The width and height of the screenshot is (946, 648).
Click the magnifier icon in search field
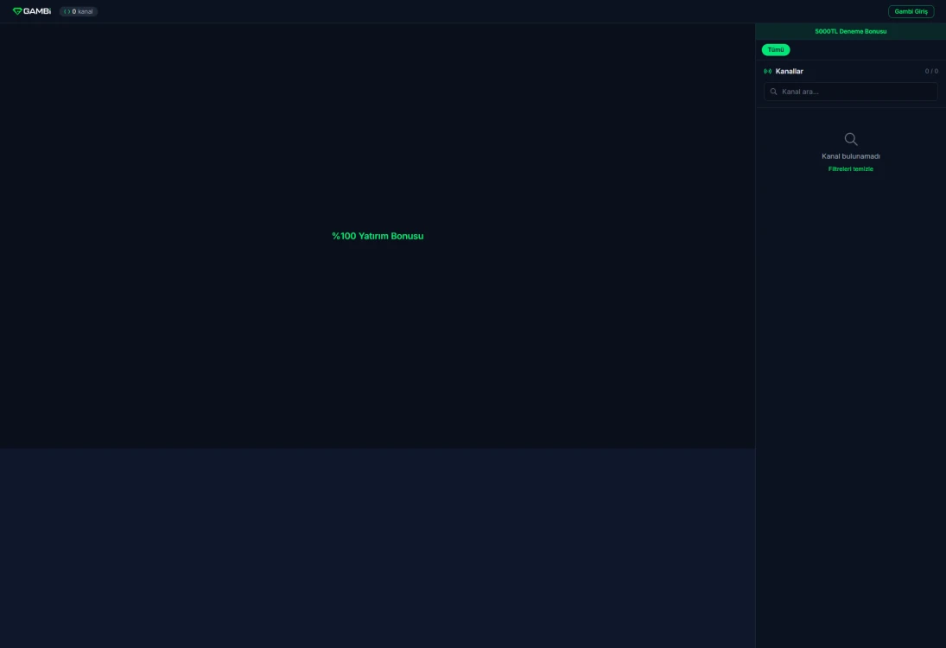click(x=773, y=92)
